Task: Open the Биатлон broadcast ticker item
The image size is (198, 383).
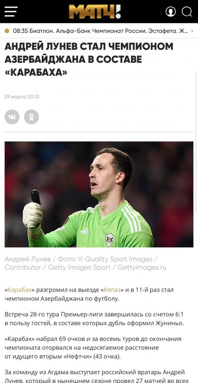Action: tap(101, 31)
